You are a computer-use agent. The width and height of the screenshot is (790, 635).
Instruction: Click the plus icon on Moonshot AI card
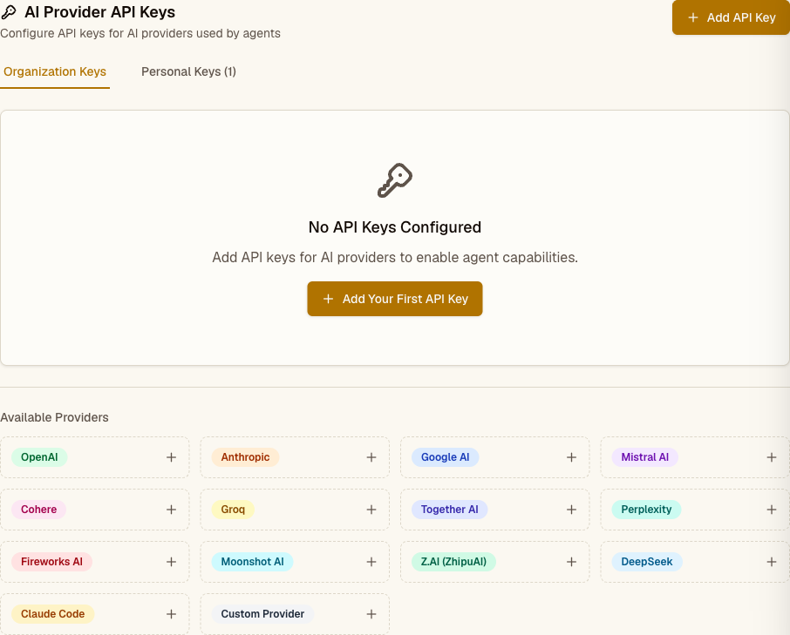pos(371,562)
